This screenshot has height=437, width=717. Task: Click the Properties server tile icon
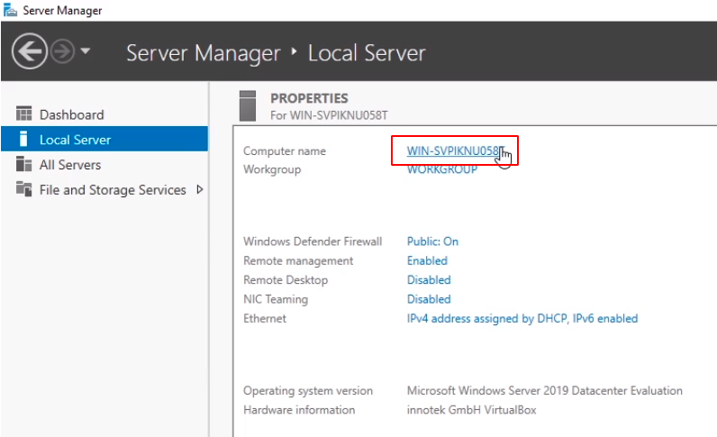click(248, 105)
